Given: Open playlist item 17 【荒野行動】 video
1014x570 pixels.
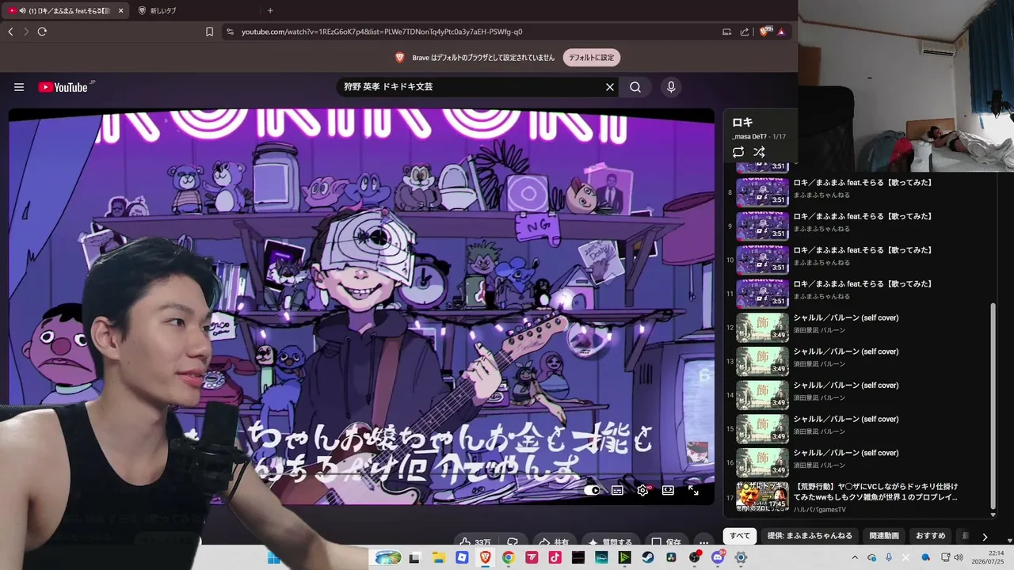Looking at the screenshot, I should (857, 497).
